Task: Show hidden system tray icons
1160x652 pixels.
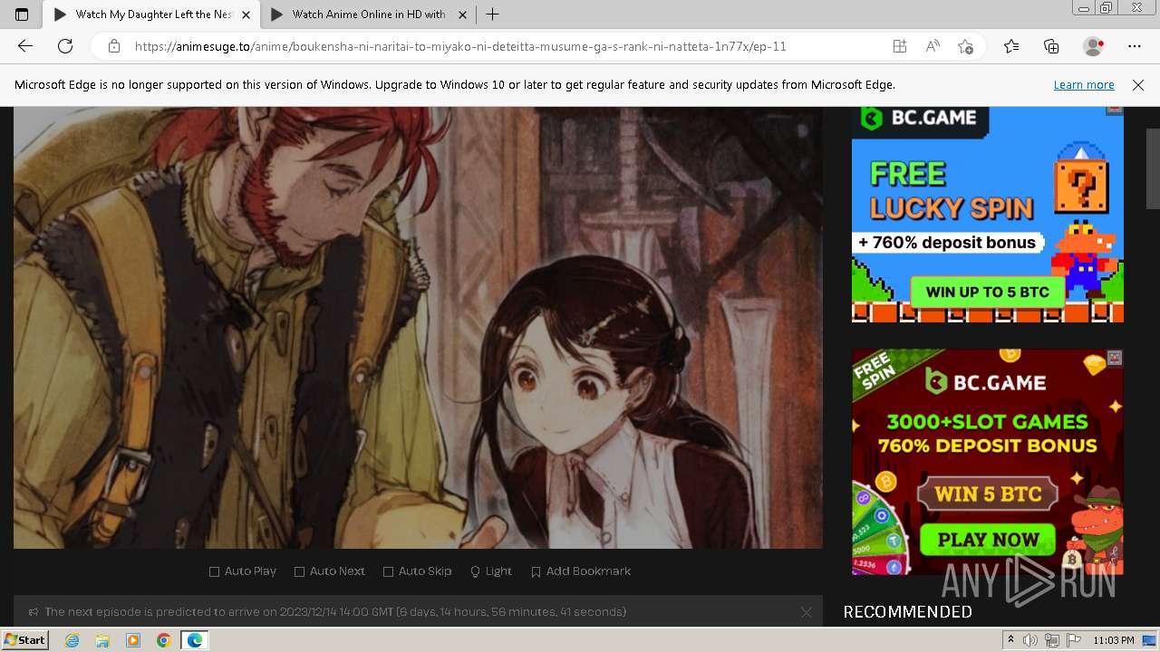Action: tap(1011, 640)
